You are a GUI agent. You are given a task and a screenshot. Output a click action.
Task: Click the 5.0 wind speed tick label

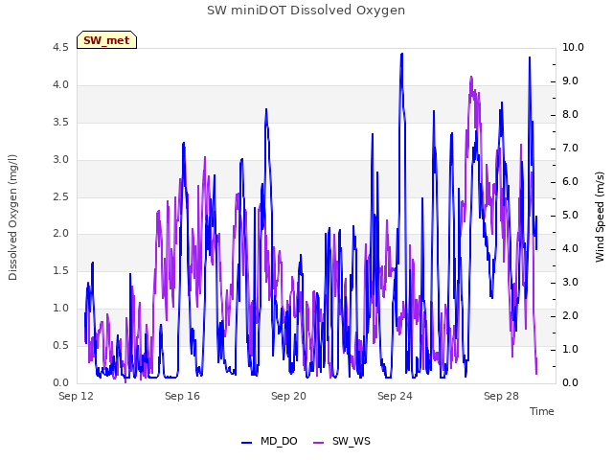571,216
